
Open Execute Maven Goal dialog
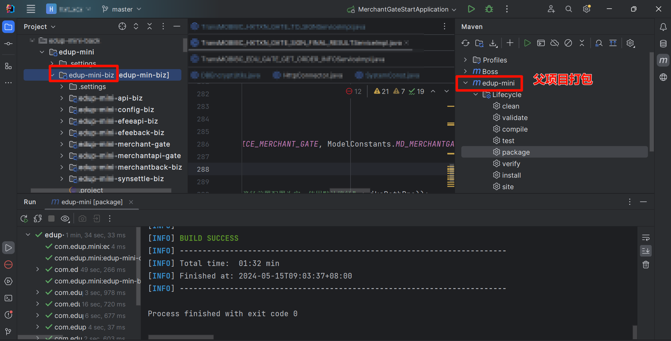point(541,43)
